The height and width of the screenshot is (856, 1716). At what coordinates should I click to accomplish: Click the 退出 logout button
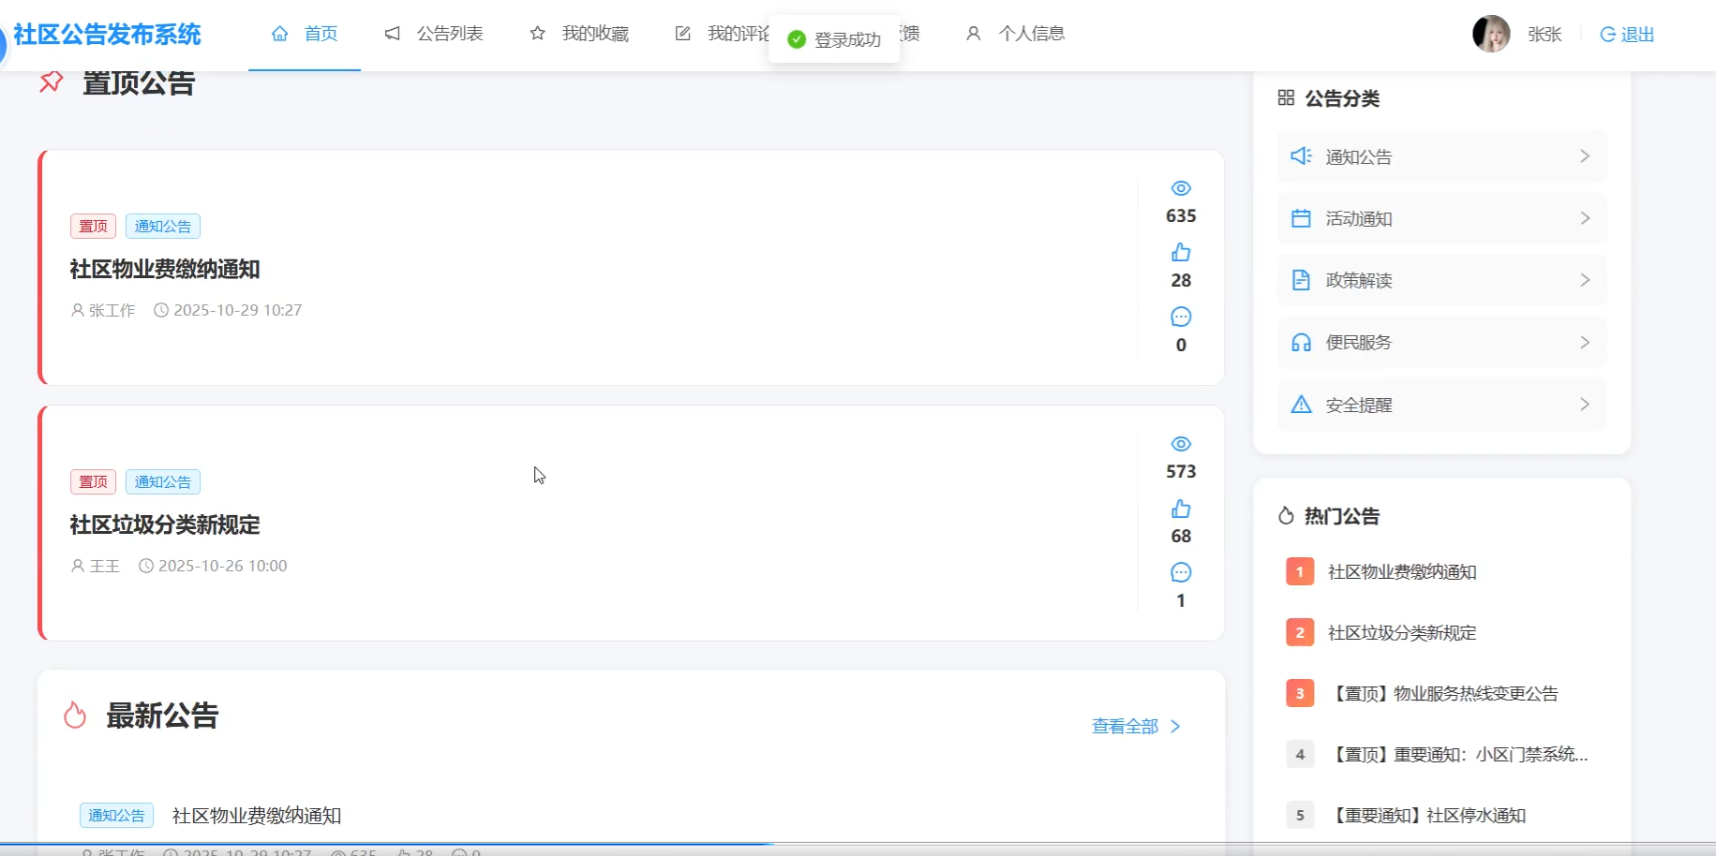coord(1627,35)
